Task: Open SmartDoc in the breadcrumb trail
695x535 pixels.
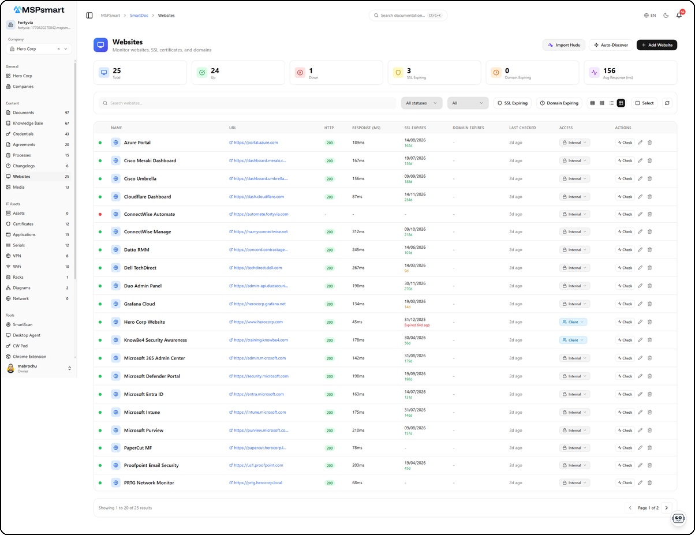Action: point(139,15)
